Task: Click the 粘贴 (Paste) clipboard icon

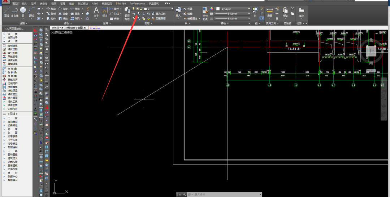Action: [x=285, y=12]
